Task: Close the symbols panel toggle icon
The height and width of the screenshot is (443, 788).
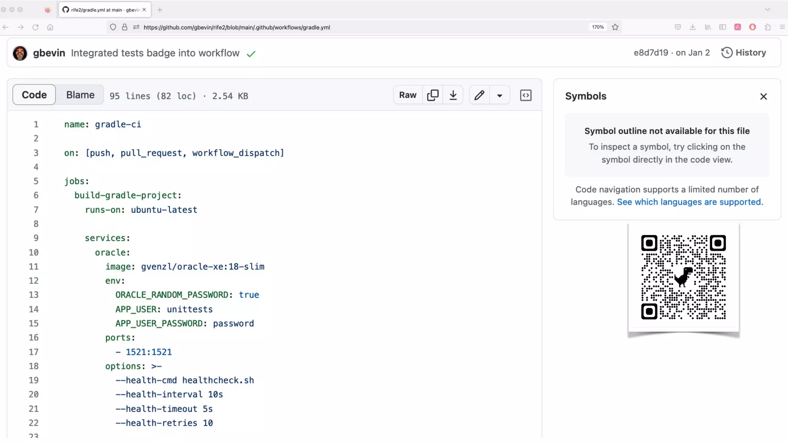Action: coord(526,95)
